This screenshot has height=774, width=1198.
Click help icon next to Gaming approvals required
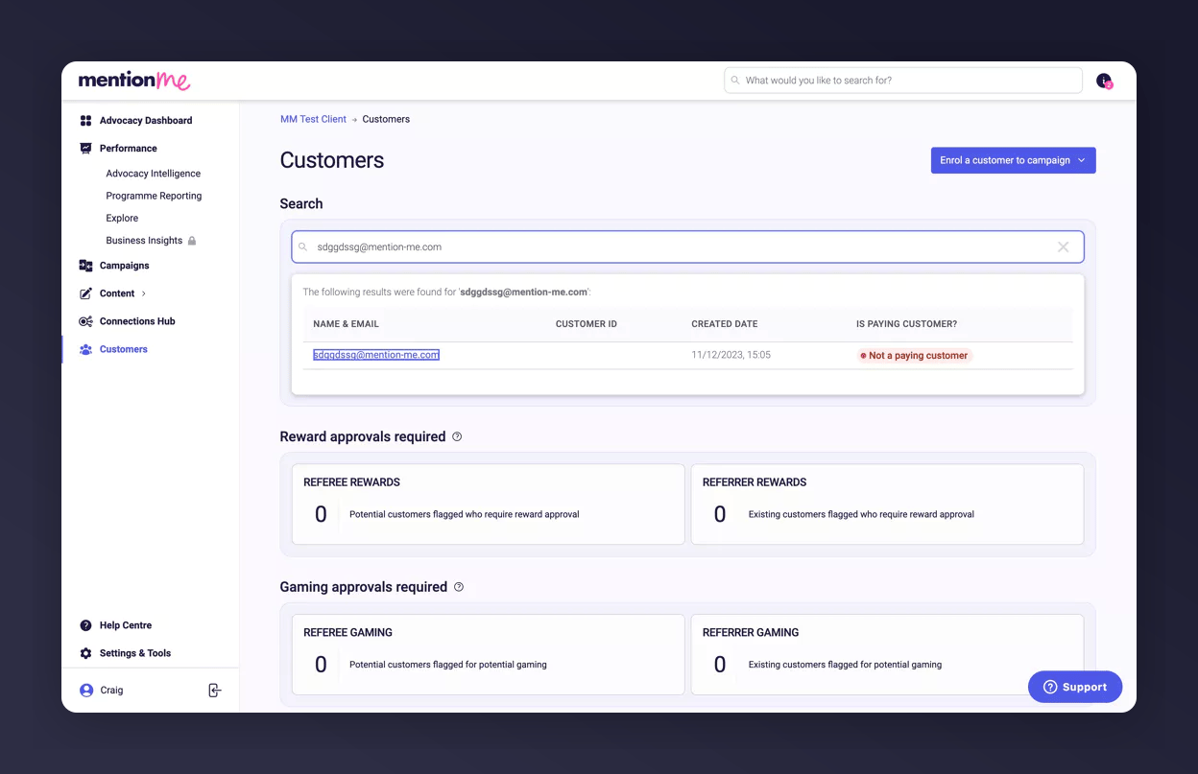tap(459, 587)
